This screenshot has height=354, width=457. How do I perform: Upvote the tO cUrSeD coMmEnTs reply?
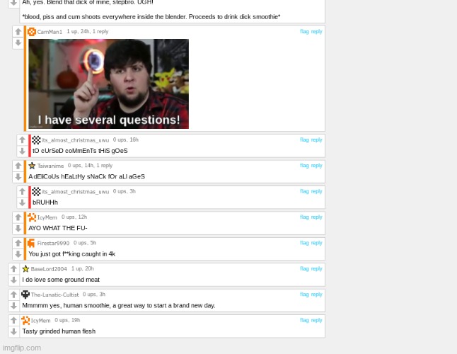point(22,140)
